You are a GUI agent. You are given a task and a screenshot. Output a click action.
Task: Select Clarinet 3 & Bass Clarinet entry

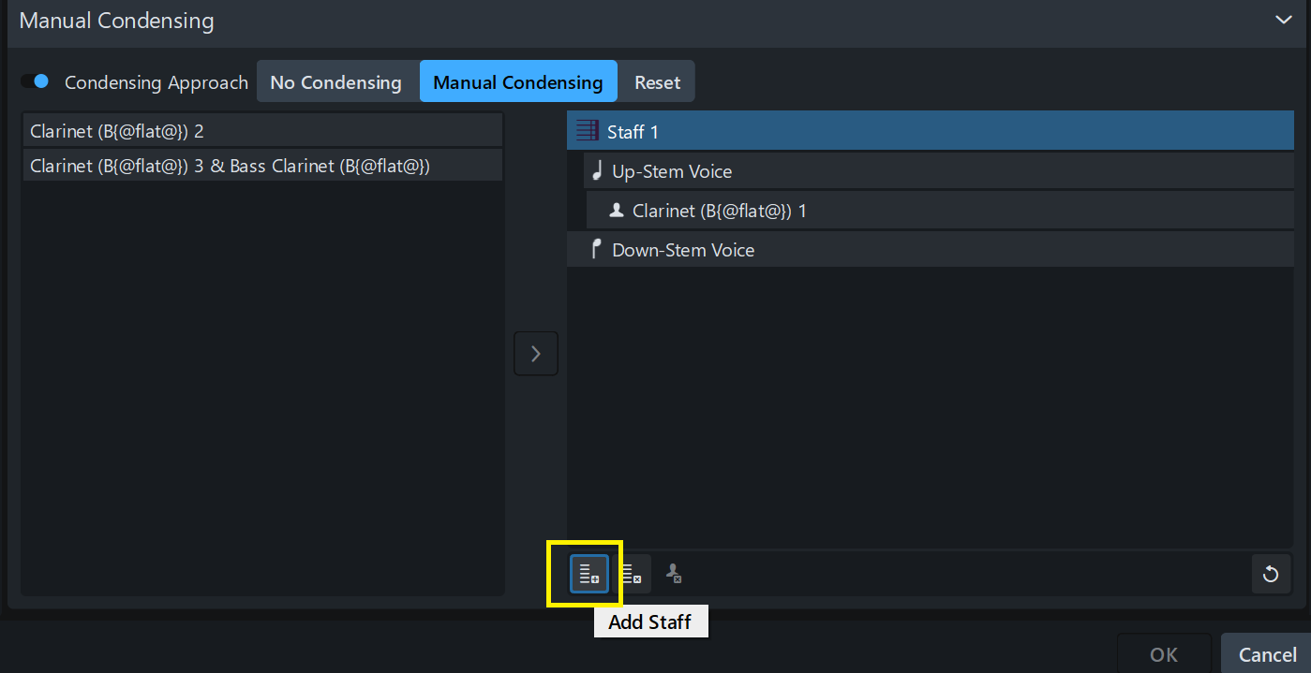point(262,167)
